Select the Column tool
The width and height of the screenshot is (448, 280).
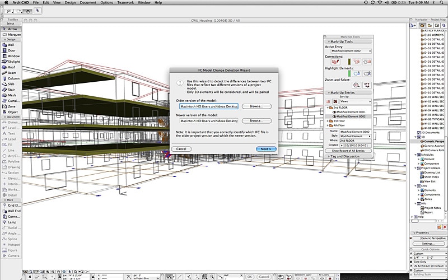[11, 78]
